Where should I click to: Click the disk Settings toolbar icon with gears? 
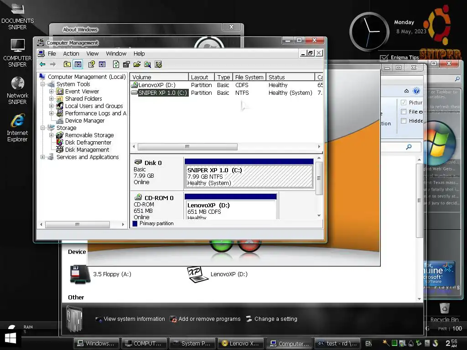tap(158, 64)
